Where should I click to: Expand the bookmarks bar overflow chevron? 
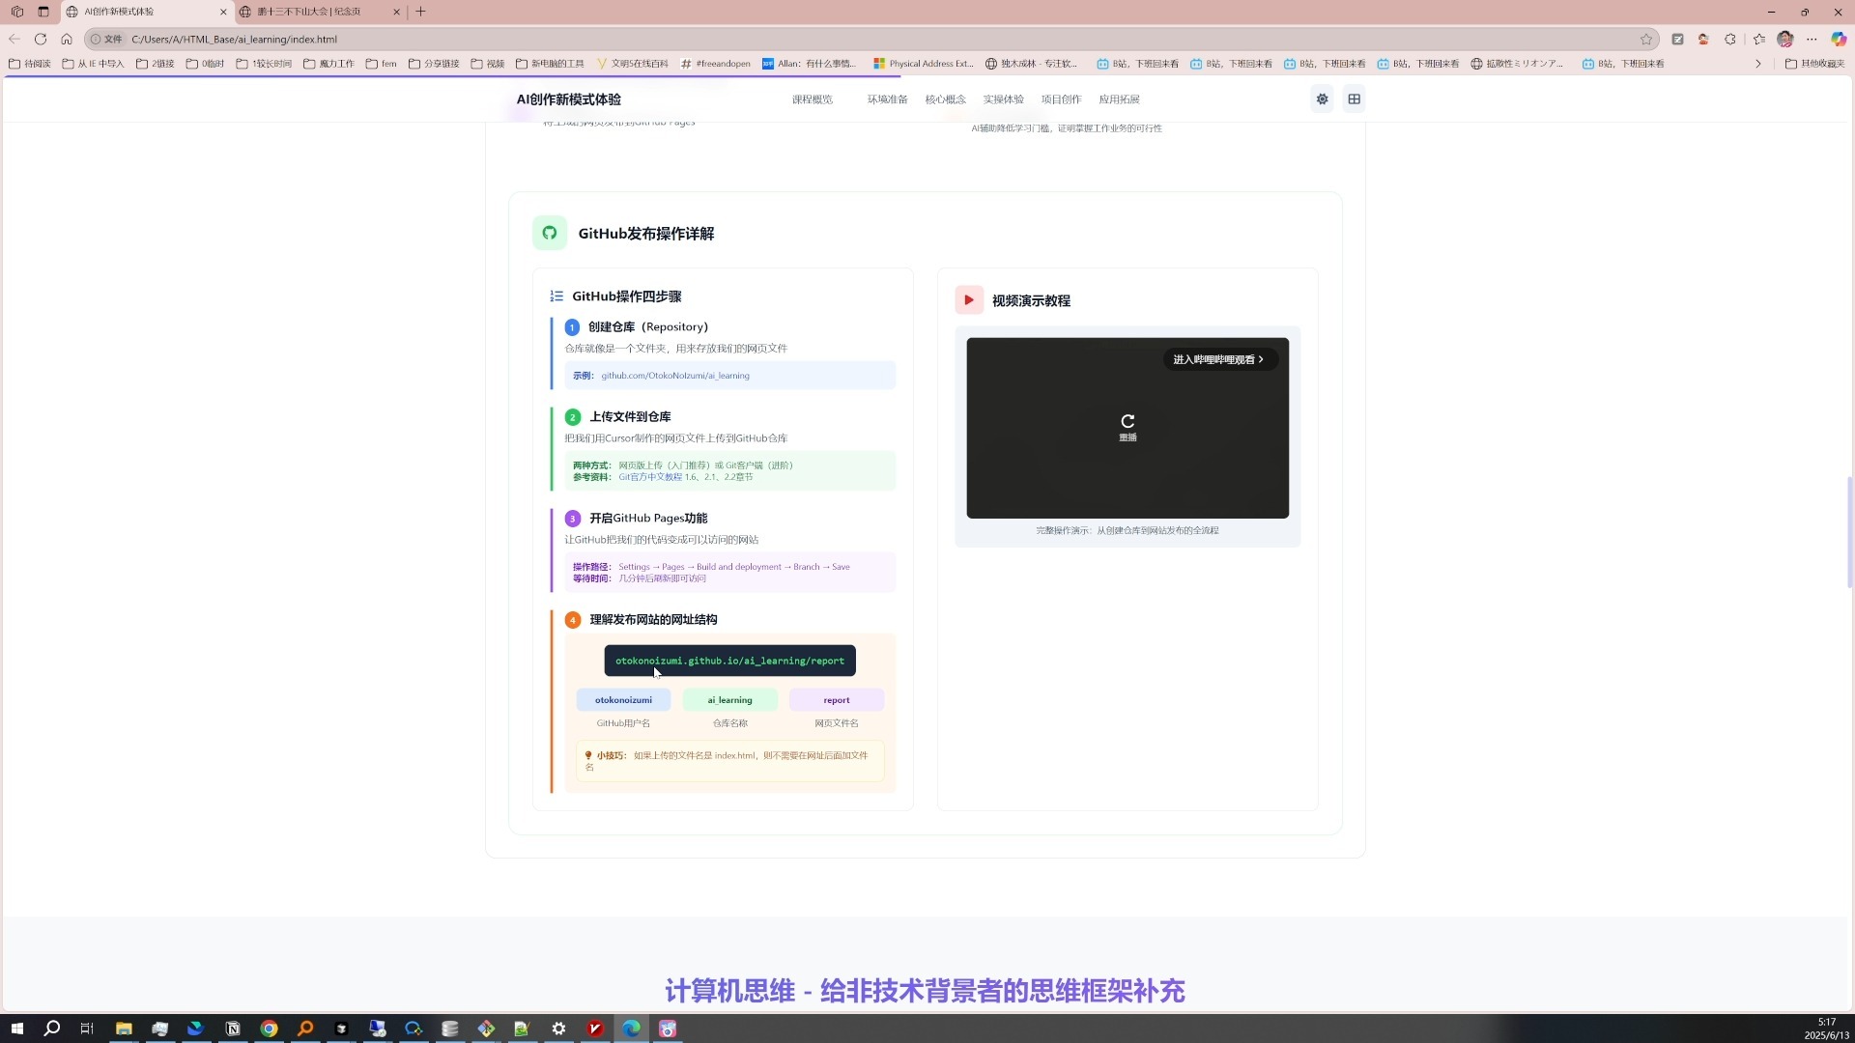1757,64
